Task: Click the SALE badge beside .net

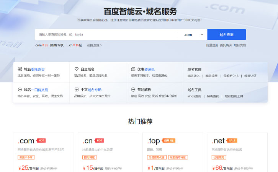Action: click(x=232, y=141)
